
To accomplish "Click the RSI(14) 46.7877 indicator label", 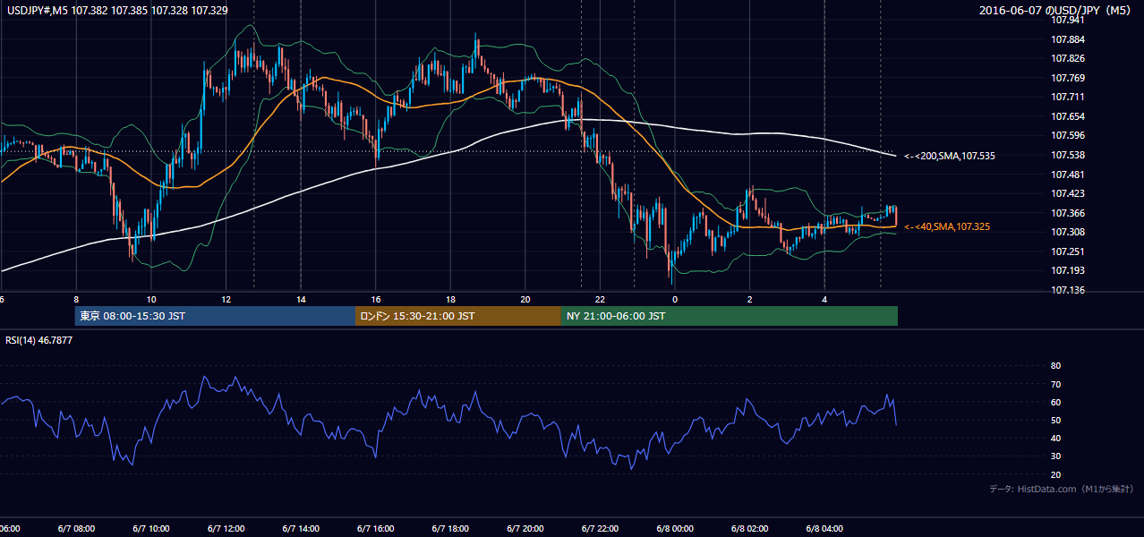I will 39,340.
